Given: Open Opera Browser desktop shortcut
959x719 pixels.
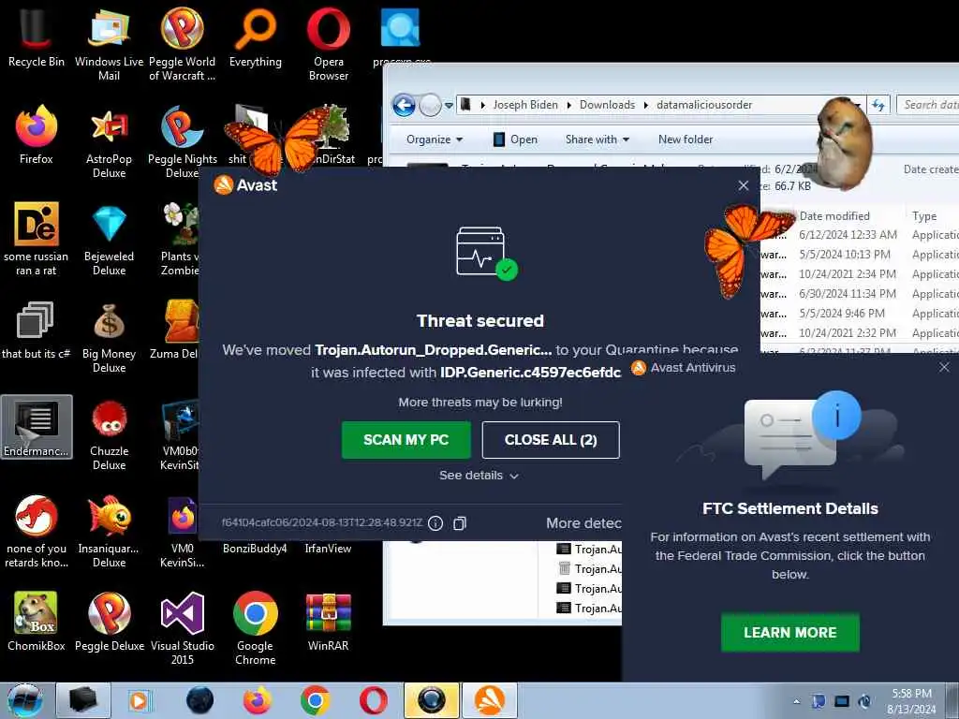Looking at the screenshot, I should point(329,44).
